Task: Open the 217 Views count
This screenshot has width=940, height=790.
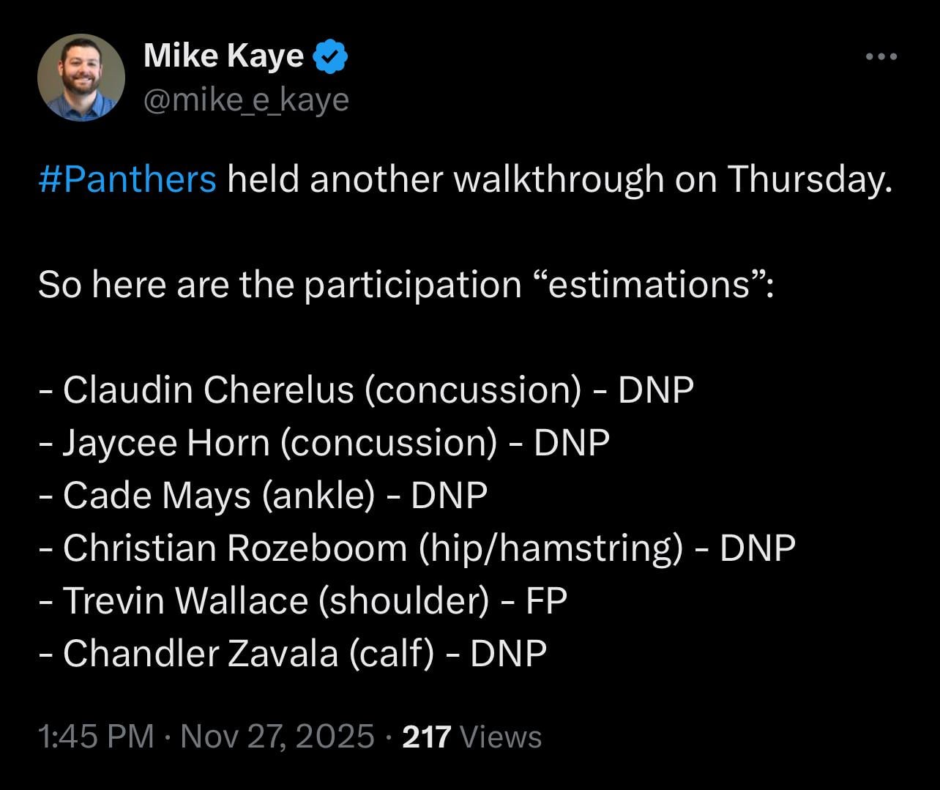Action: click(x=472, y=737)
